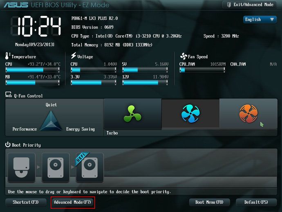
Task: Click the Fan Speed fan icon
Action: (x=184, y=56)
